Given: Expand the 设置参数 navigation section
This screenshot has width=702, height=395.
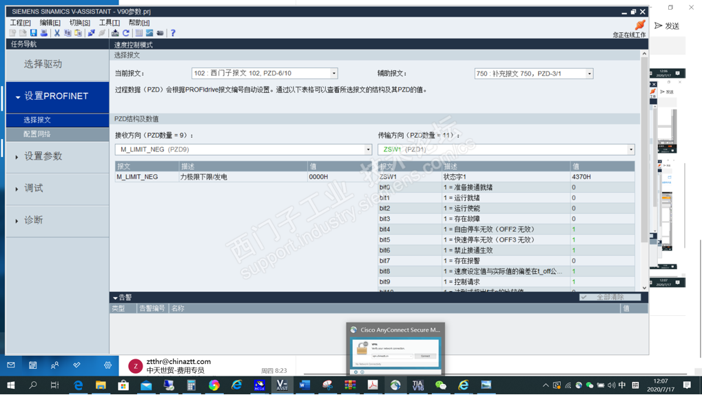Looking at the screenshot, I should point(17,157).
